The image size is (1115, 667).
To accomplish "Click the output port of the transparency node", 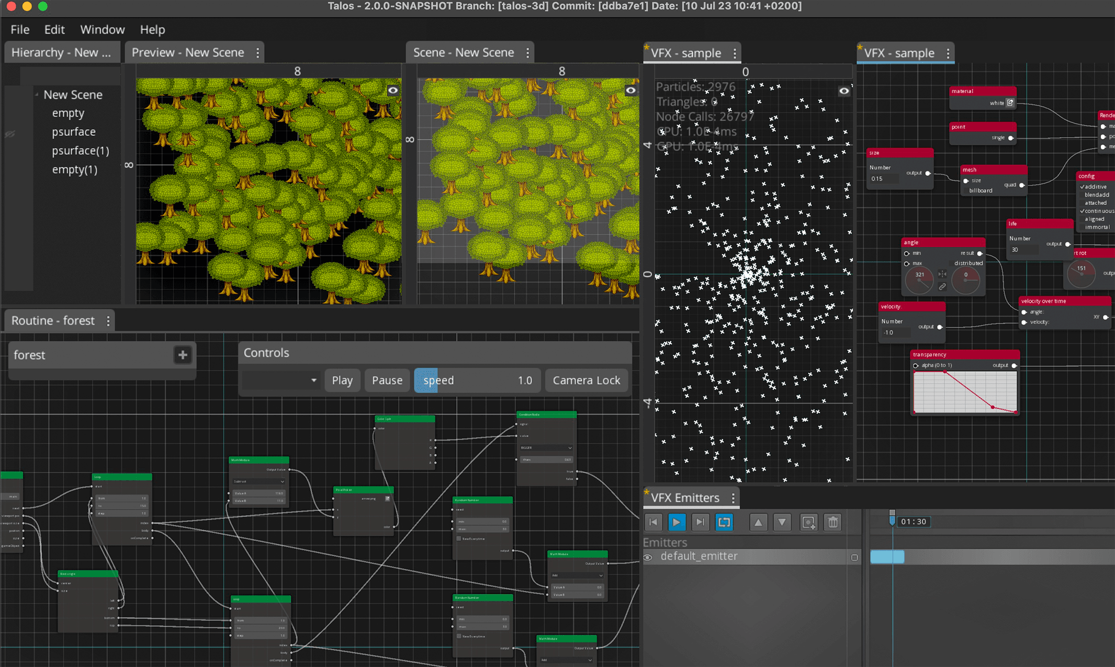I will click(x=1014, y=365).
